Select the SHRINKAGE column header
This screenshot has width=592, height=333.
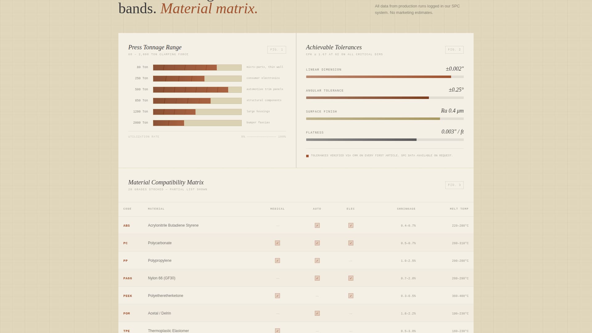pyautogui.click(x=406, y=209)
